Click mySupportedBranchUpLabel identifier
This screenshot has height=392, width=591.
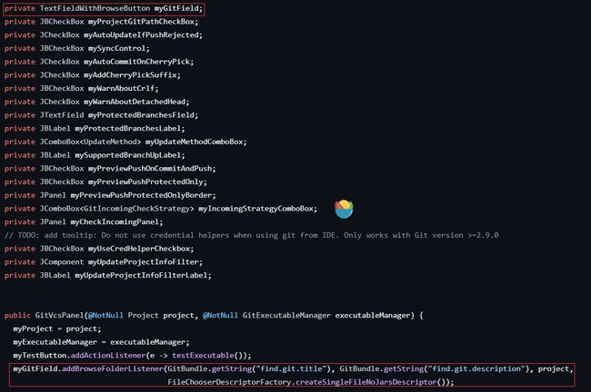[128, 155]
